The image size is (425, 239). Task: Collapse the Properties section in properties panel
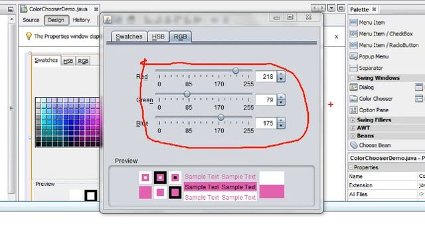coord(351,167)
